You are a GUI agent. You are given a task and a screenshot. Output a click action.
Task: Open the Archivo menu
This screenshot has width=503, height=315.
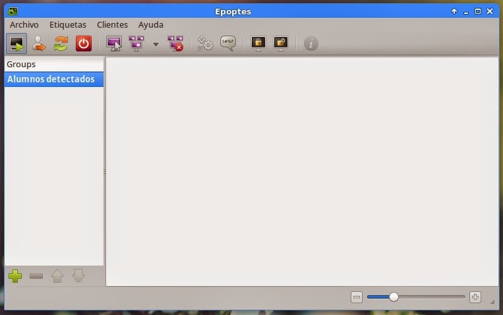pyautogui.click(x=24, y=24)
